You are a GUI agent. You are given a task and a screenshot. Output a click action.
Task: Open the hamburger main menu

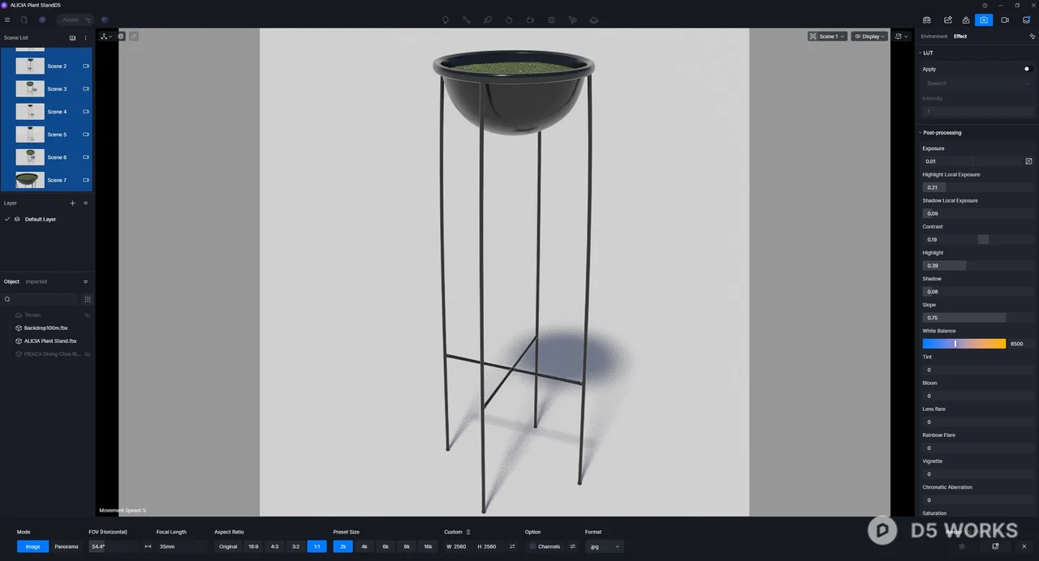tap(7, 19)
